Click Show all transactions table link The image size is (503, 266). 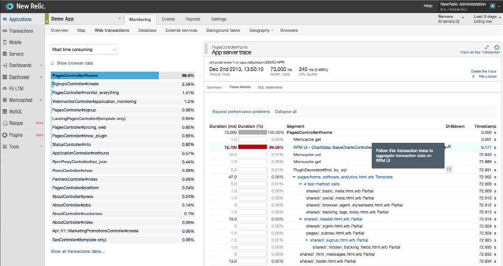[78, 251]
